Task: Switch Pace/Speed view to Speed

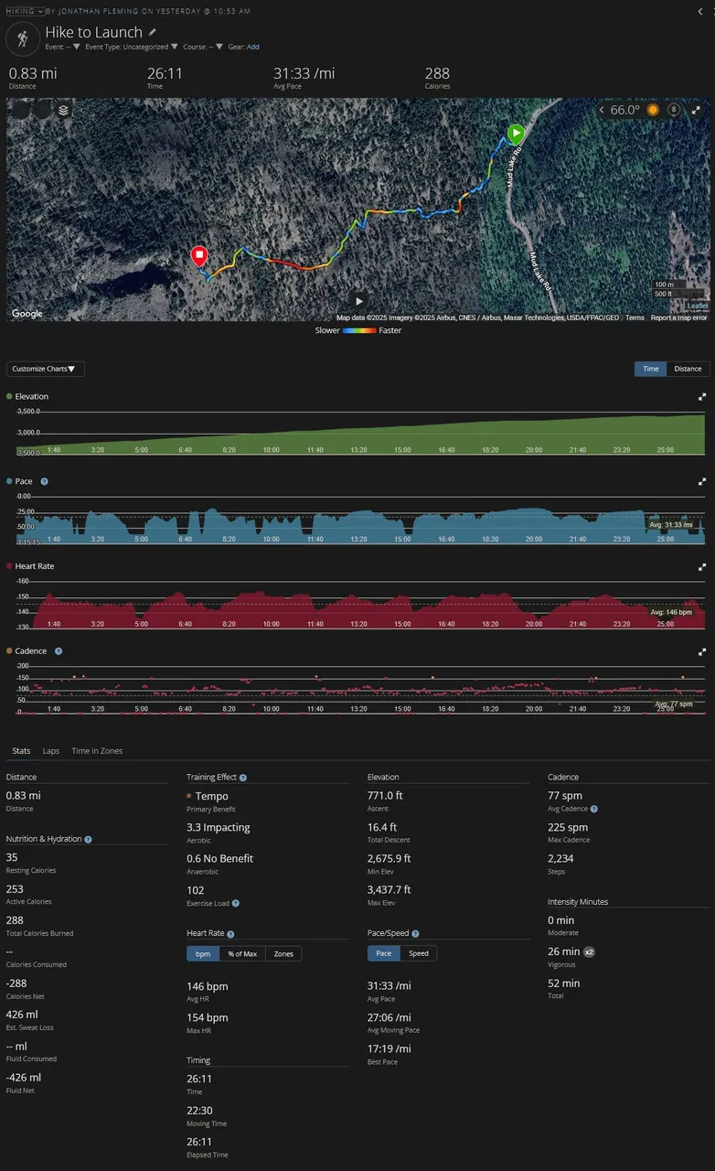Action: (x=419, y=953)
